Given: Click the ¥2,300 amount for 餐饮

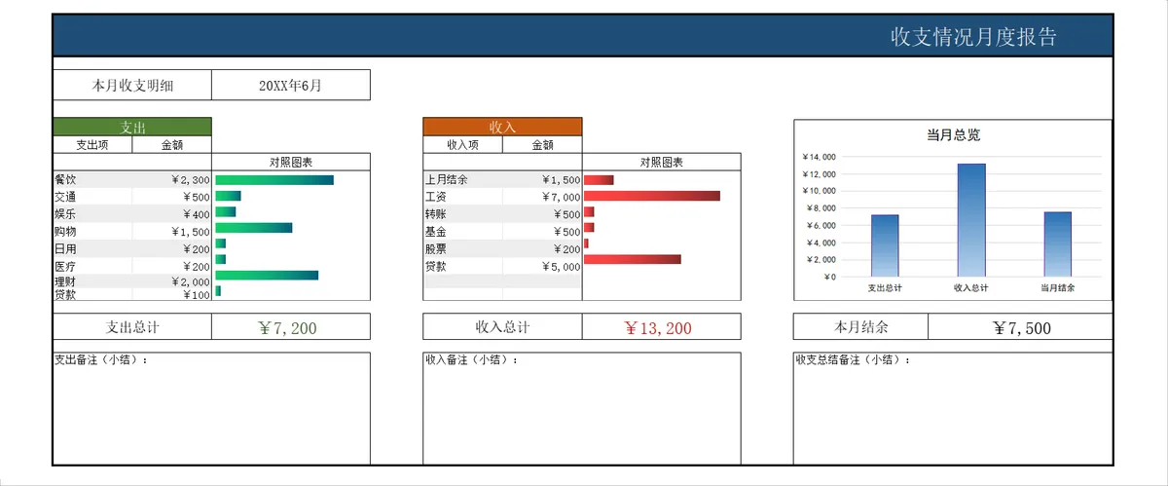Looking at the screenshot, I should coord(190,179).
